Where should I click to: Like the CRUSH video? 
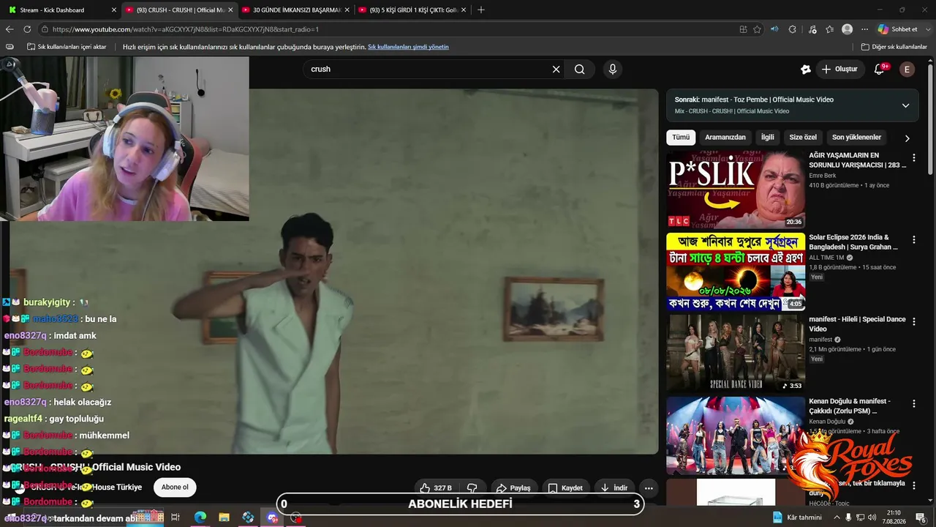click(x=436, y=487)
